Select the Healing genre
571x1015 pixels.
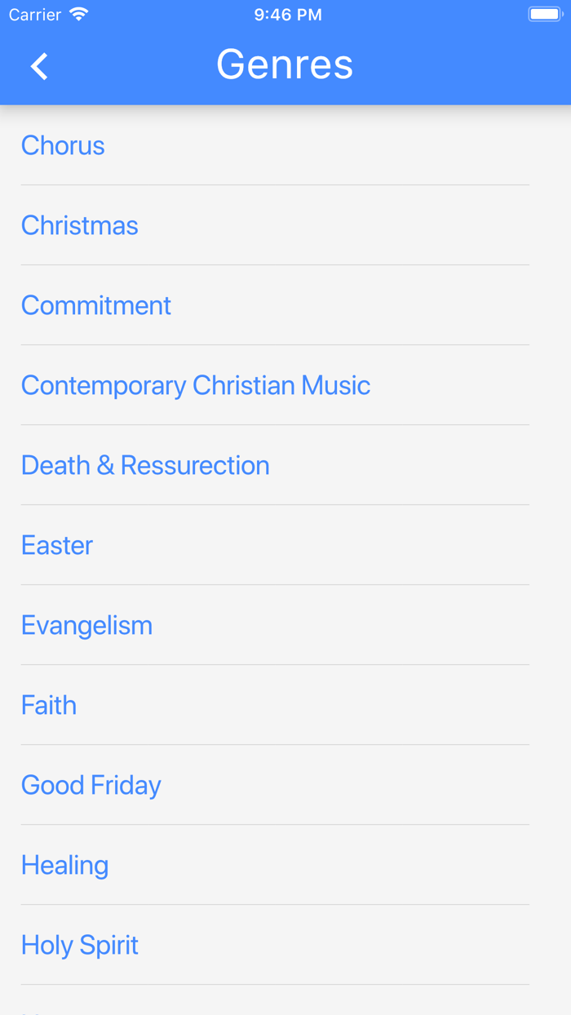click(64, 866)
